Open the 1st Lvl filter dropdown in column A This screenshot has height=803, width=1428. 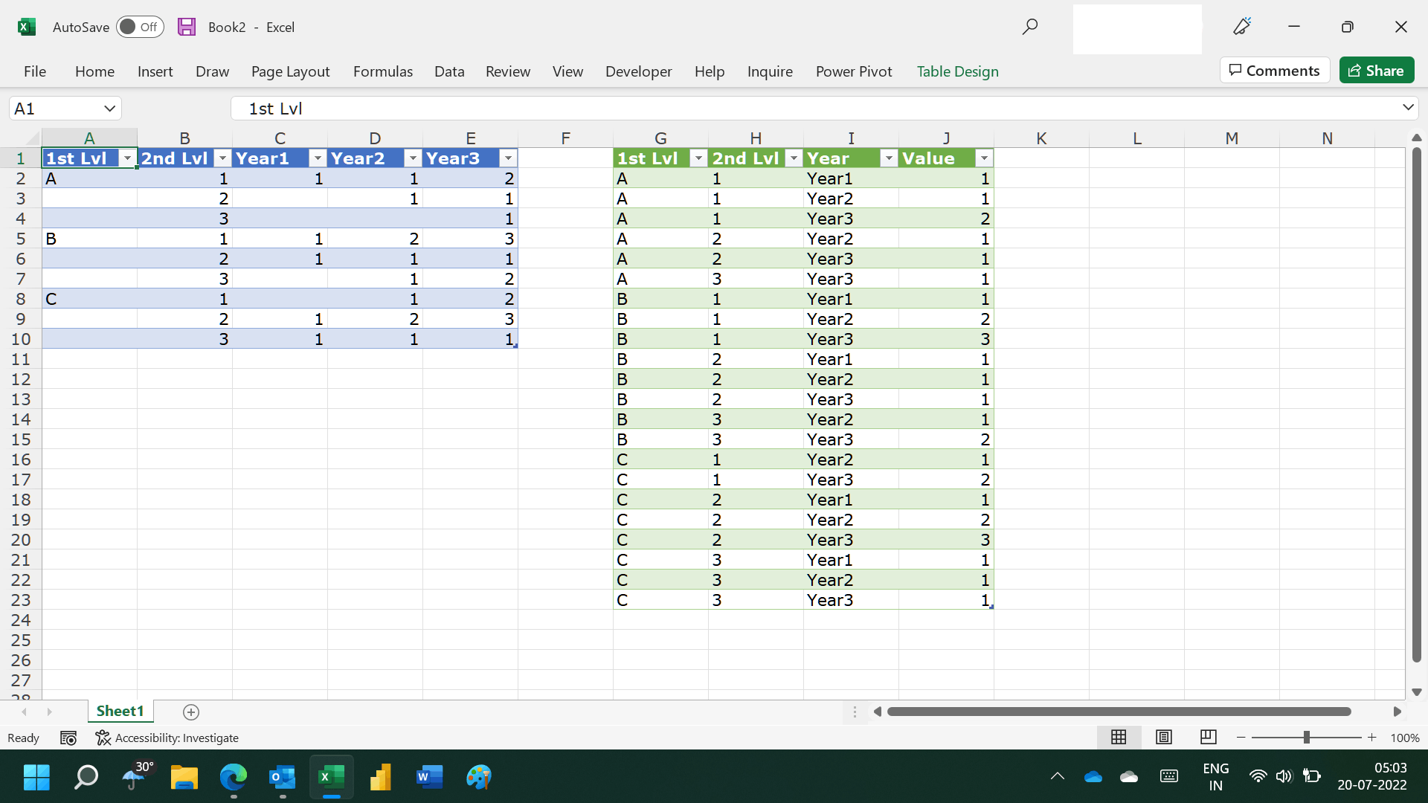point(128,158)
